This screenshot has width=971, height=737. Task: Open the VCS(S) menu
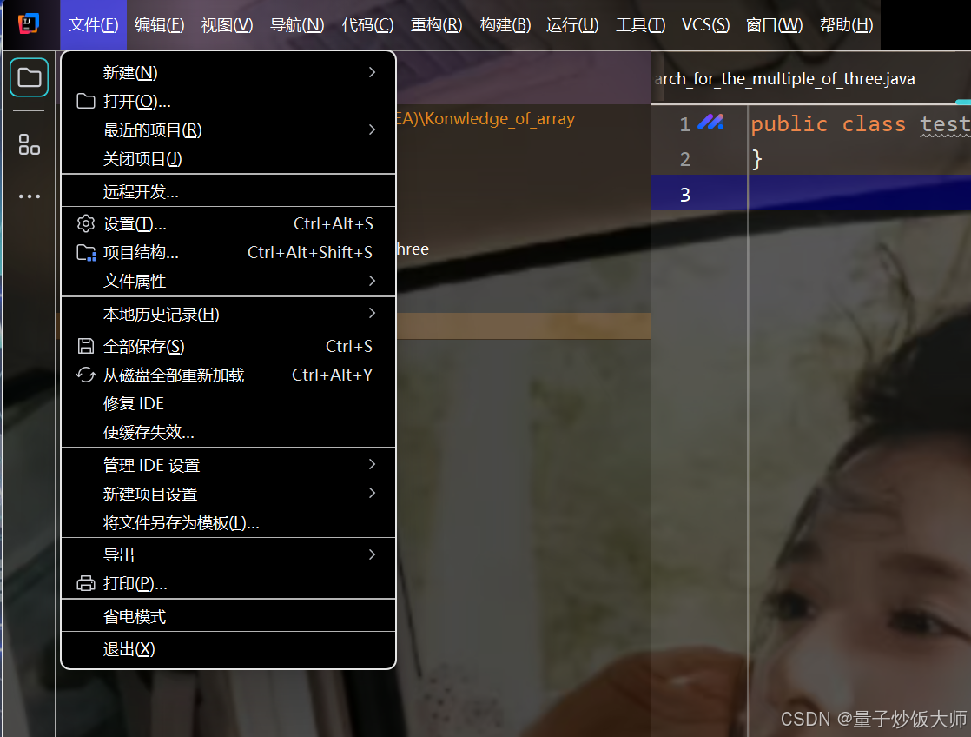click(705, 25)
